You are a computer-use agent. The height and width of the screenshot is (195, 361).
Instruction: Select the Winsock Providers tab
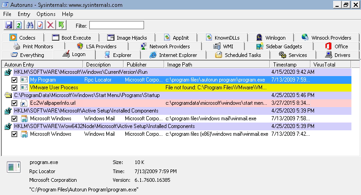coord(326,38)
